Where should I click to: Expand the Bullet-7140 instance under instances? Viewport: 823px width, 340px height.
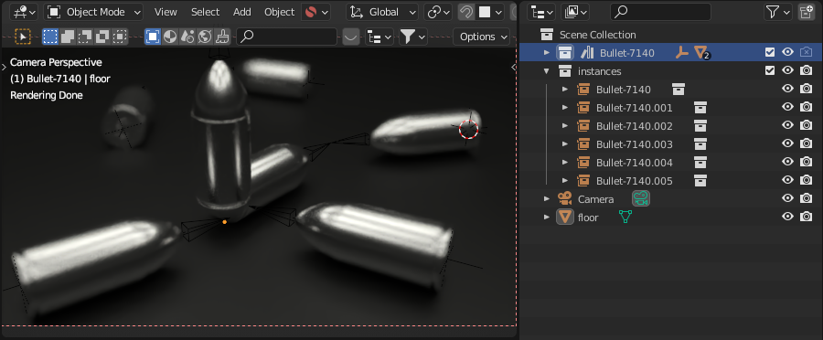[x=565, y=90]
